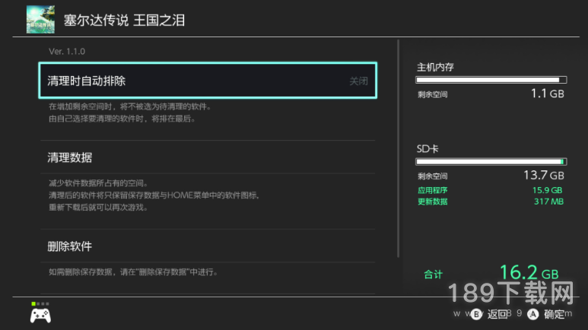This screenshot has height=330, width=588.
Task: Click the SD卡 heading
Action: click(x=427, y=149)
